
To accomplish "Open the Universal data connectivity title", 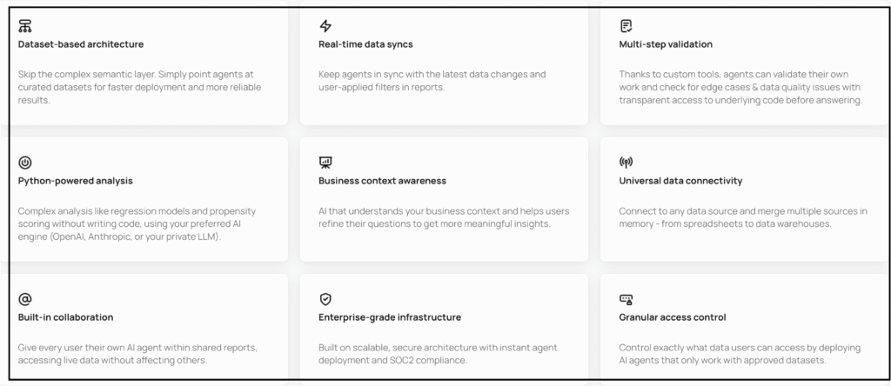I will coord(680,181).
